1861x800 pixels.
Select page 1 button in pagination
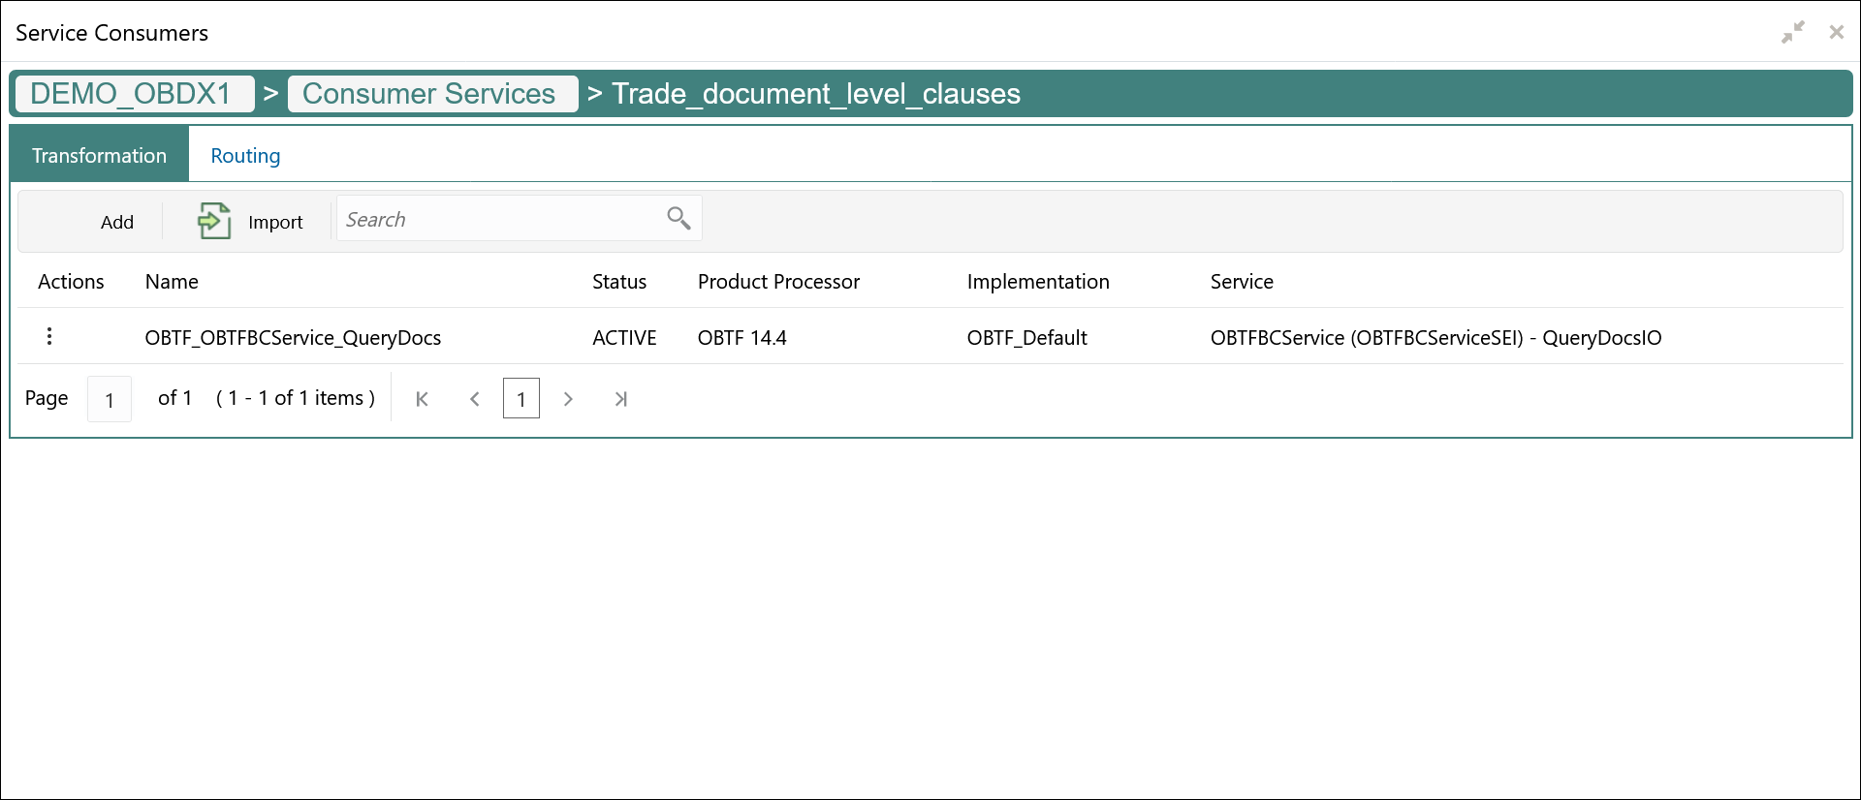pyautogui.click(x=521, y=399)
